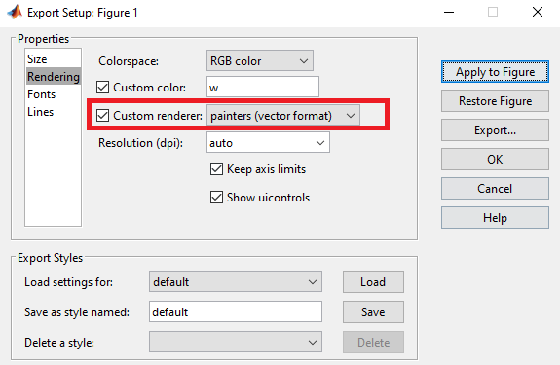Confirm with the OK button
Image resolution: width=560 pixels, height=365 pixels.
495,159
